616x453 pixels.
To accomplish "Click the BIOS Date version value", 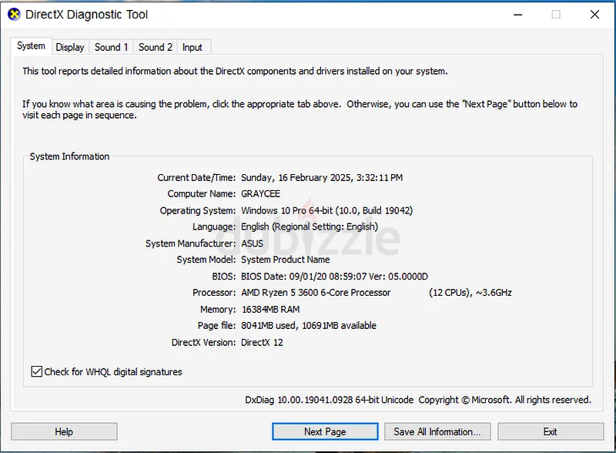I will (x=334, y=277).
